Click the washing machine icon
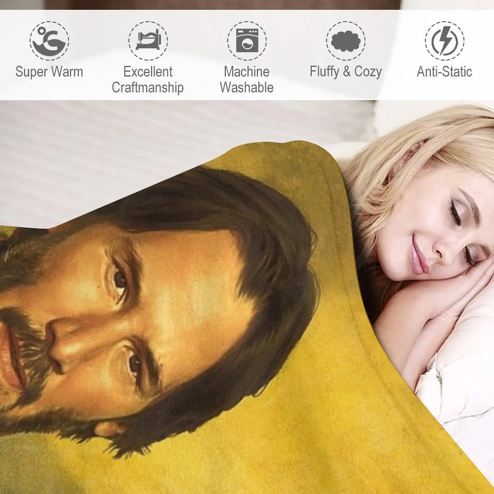494x494 pixels. click(x=247, y=41)
